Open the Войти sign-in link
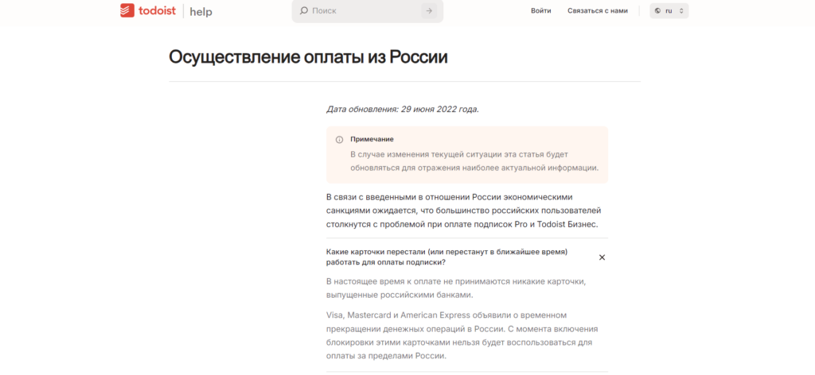815x375 pixels. click(x=541, y=10)
